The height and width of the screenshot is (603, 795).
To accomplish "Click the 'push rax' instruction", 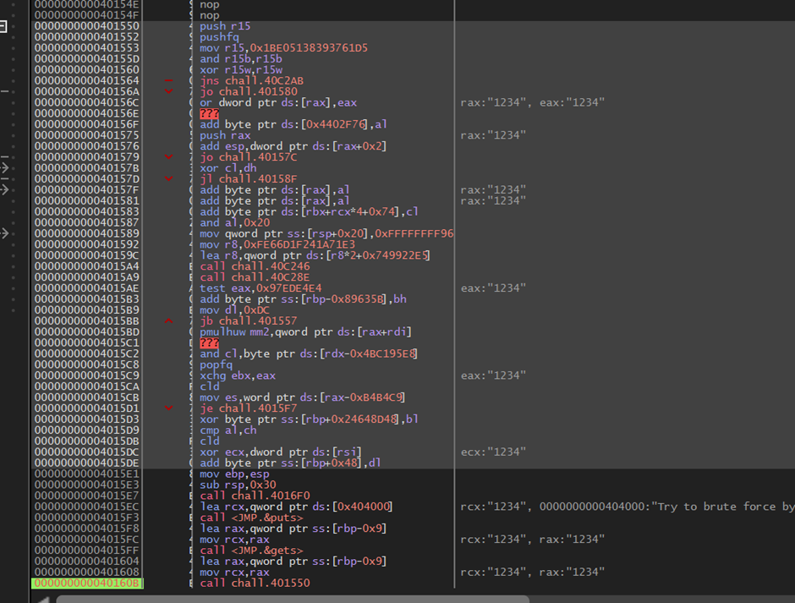I will [225, 135].
